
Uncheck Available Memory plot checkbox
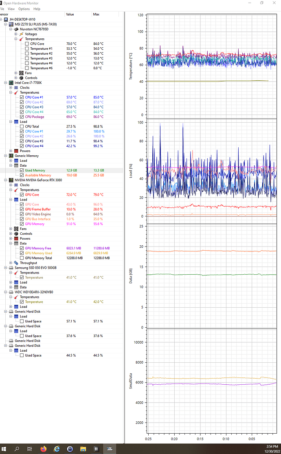point(22,175)
